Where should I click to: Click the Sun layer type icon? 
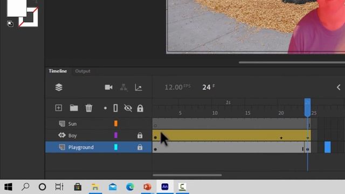(62, 123)
